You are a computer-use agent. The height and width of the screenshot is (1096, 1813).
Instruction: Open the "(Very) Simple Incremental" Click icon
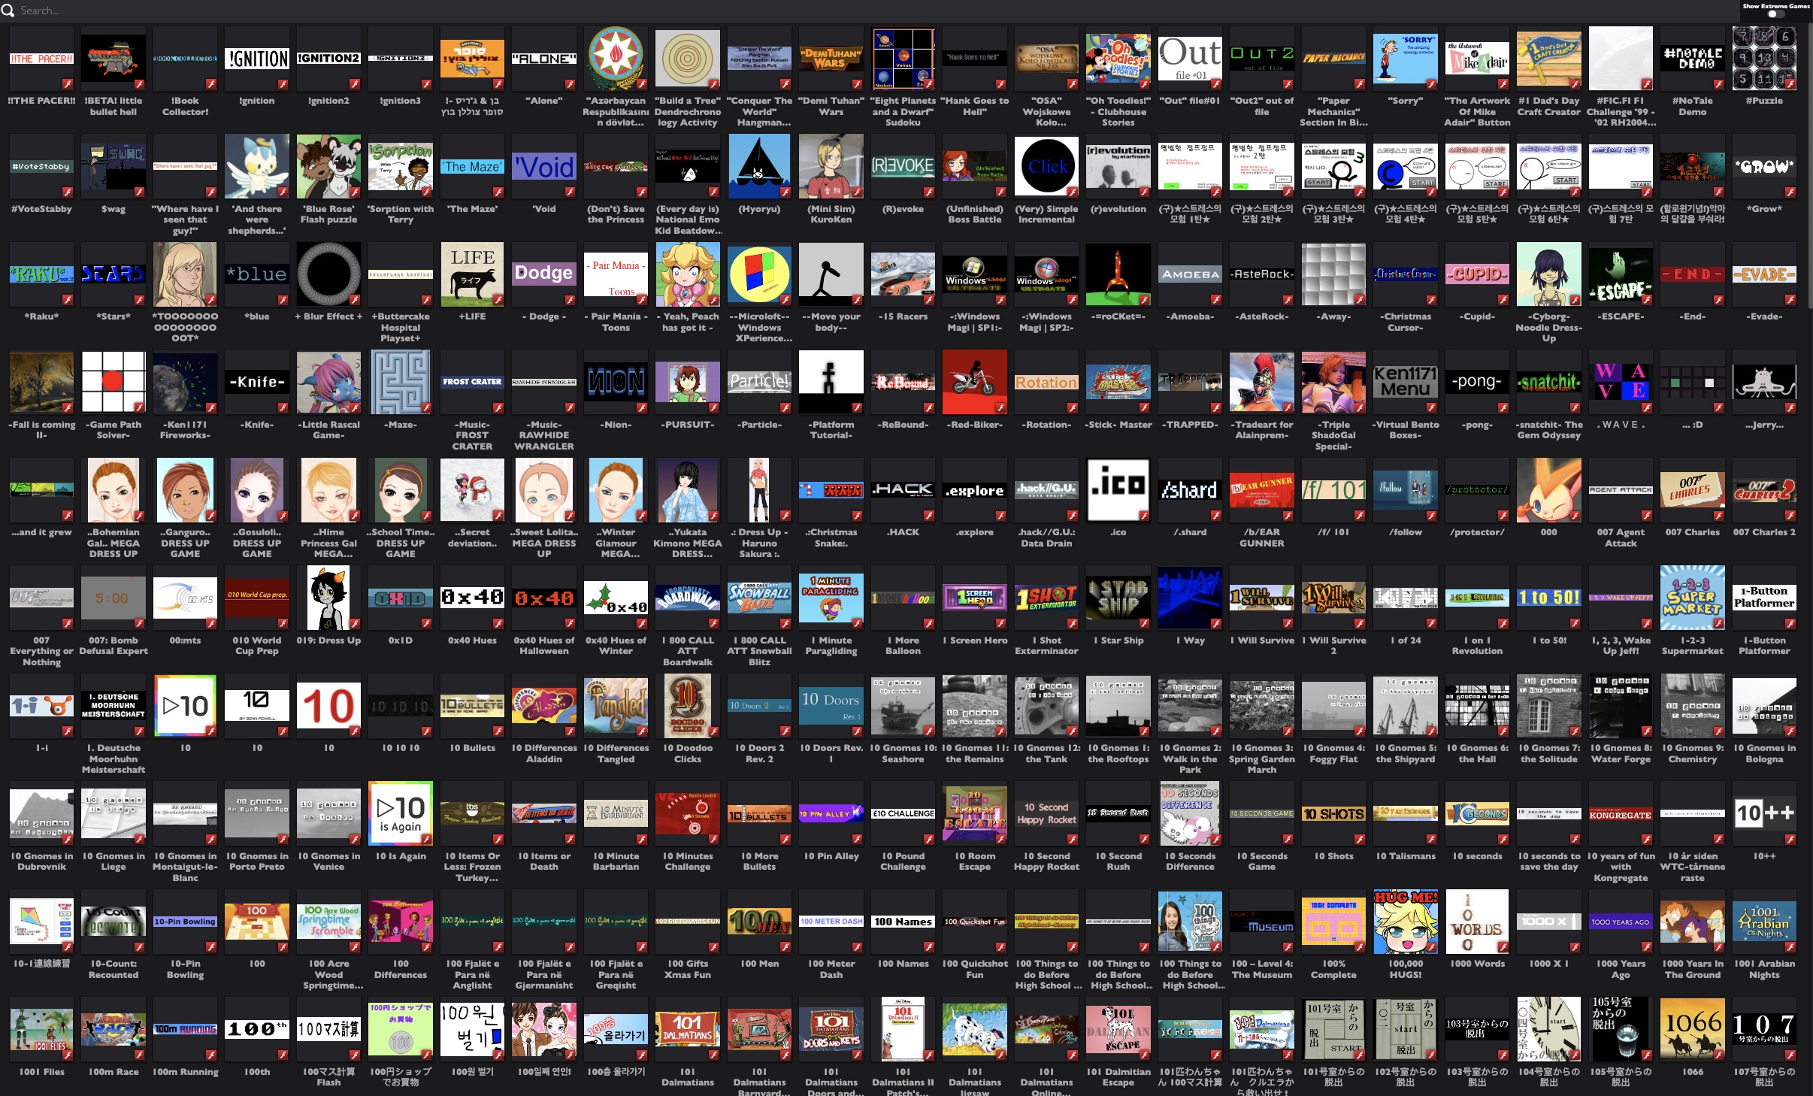(x=1046, y=166)
